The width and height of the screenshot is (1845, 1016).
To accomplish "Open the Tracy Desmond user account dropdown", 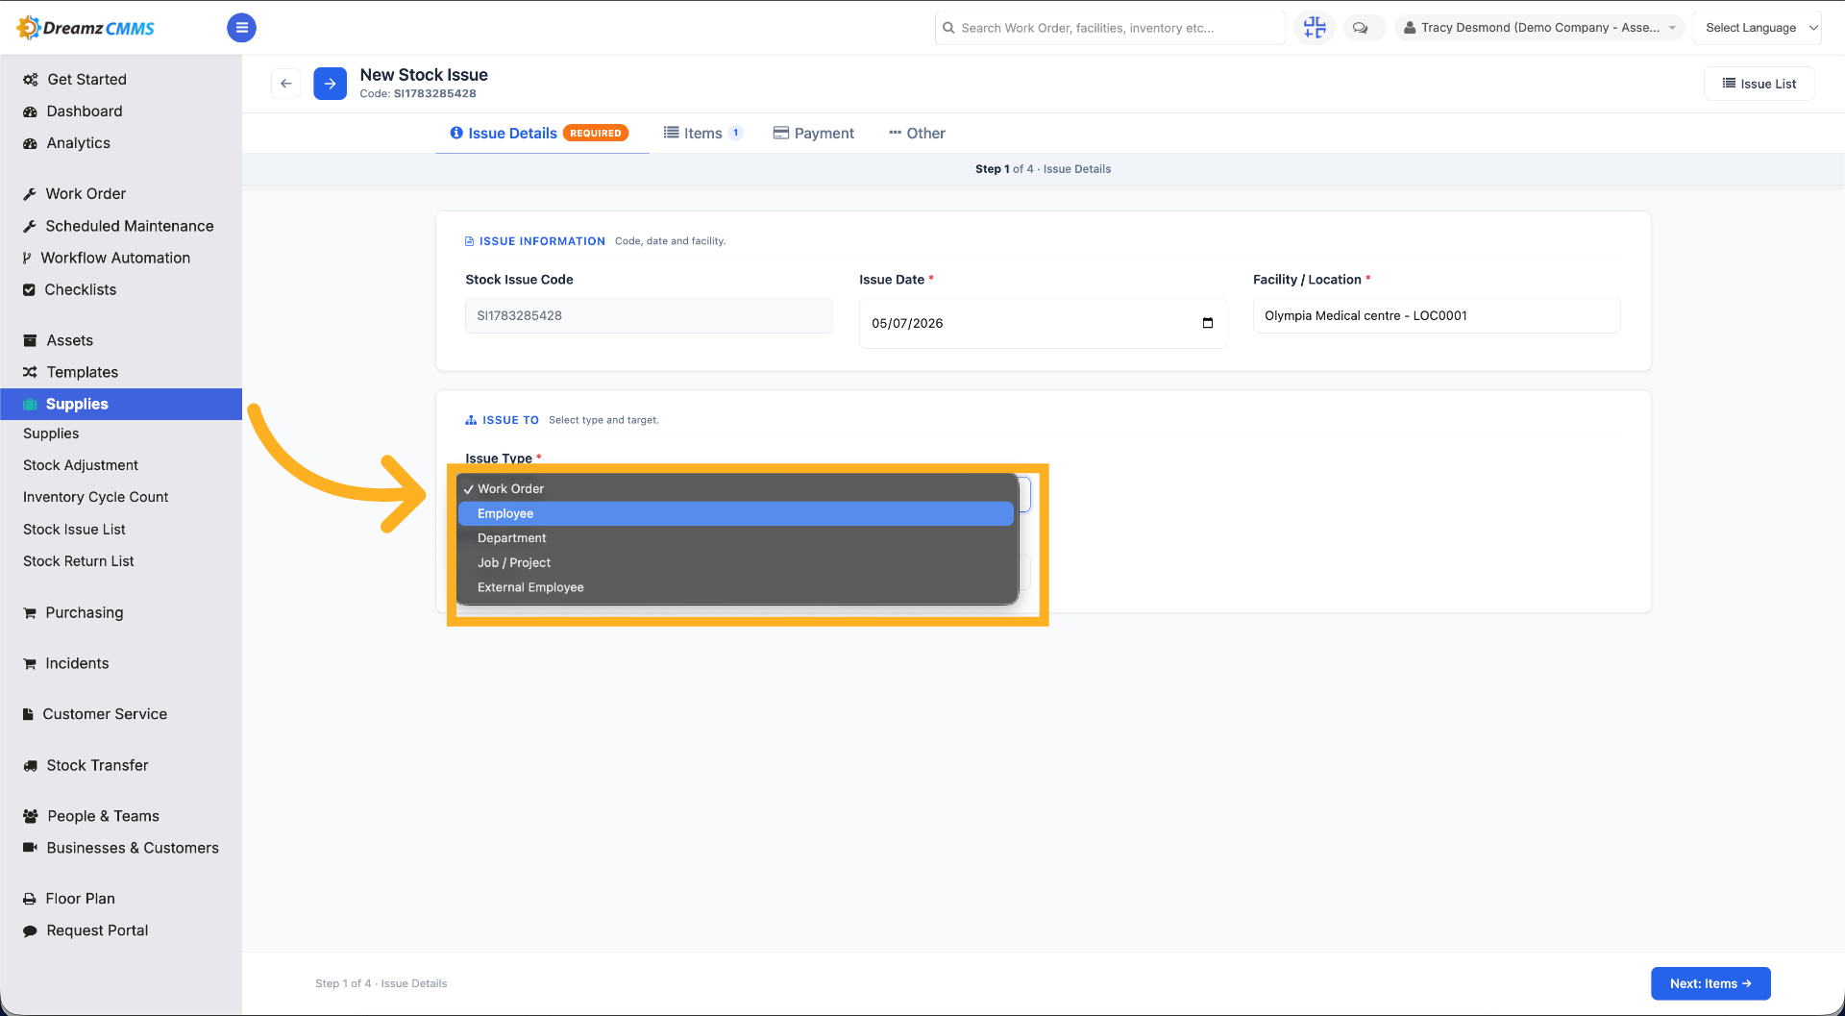I will click(x=1540, y=28).
